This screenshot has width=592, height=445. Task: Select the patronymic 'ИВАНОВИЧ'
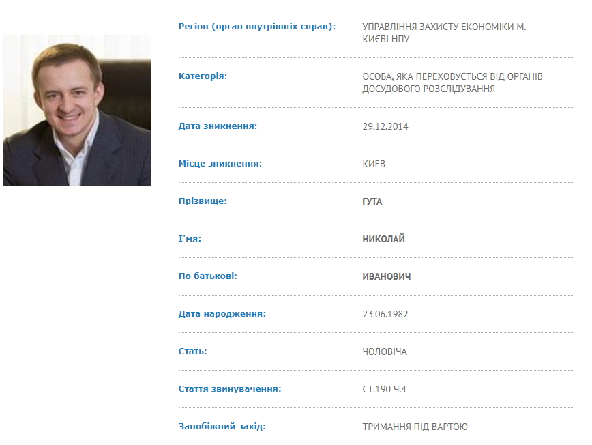[387, 276]
